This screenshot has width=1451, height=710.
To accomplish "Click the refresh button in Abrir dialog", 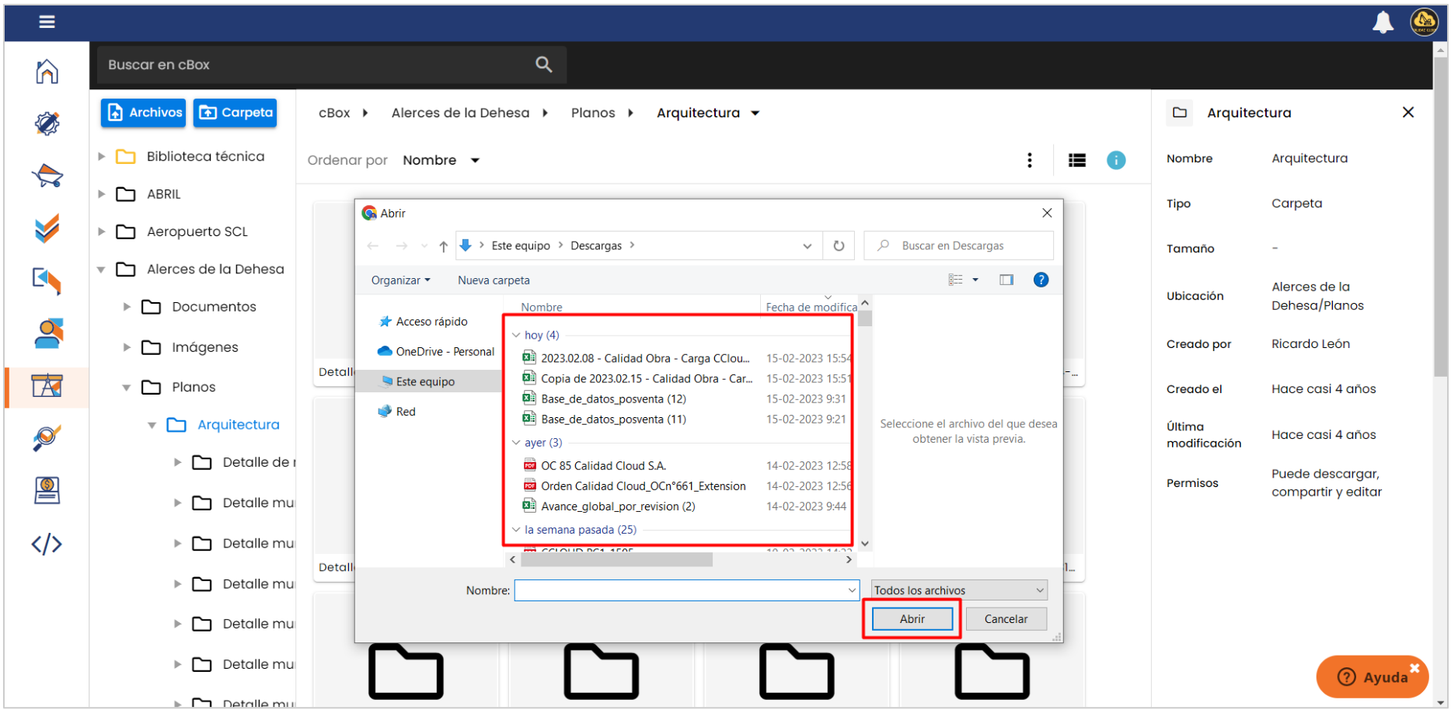I will pyautogui.click(x=839, y=245).
